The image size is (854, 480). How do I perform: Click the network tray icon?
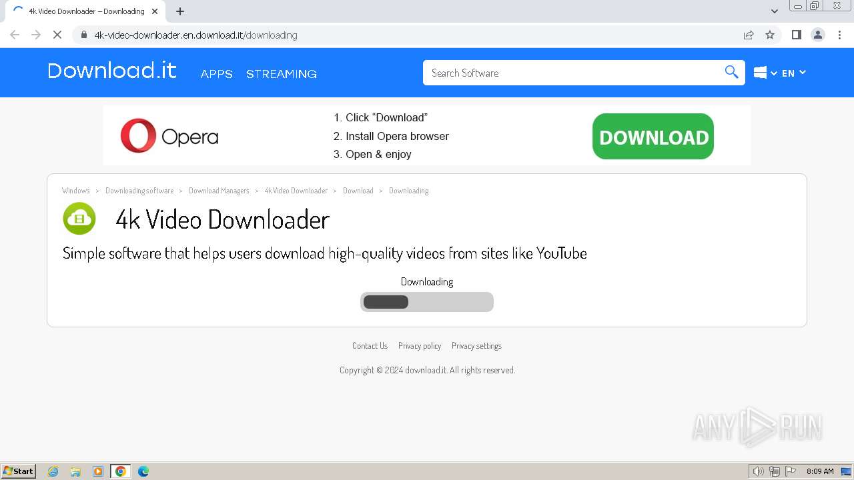point(775,471)
